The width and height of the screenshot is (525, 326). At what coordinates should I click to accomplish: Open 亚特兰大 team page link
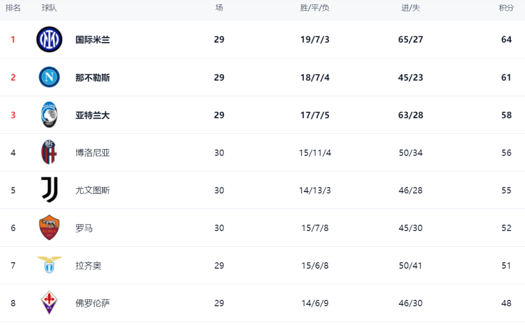click(92, 115)
